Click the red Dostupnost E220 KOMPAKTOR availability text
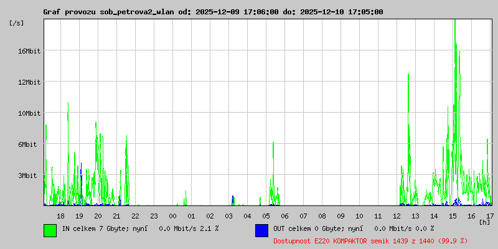The width and height of the screenshot is (498, 249). (x=370, y=241)
